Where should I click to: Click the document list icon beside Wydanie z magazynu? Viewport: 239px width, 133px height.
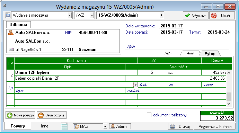pyautogui.click(x=8, y=15)
